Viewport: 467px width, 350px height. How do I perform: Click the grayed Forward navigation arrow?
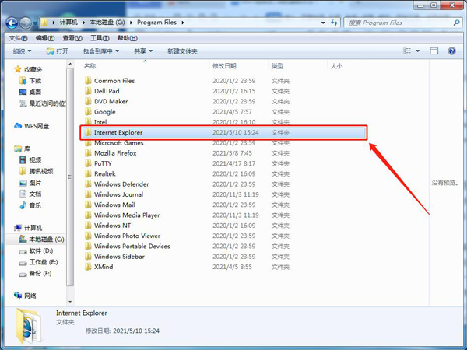click(x=26, y=23)
